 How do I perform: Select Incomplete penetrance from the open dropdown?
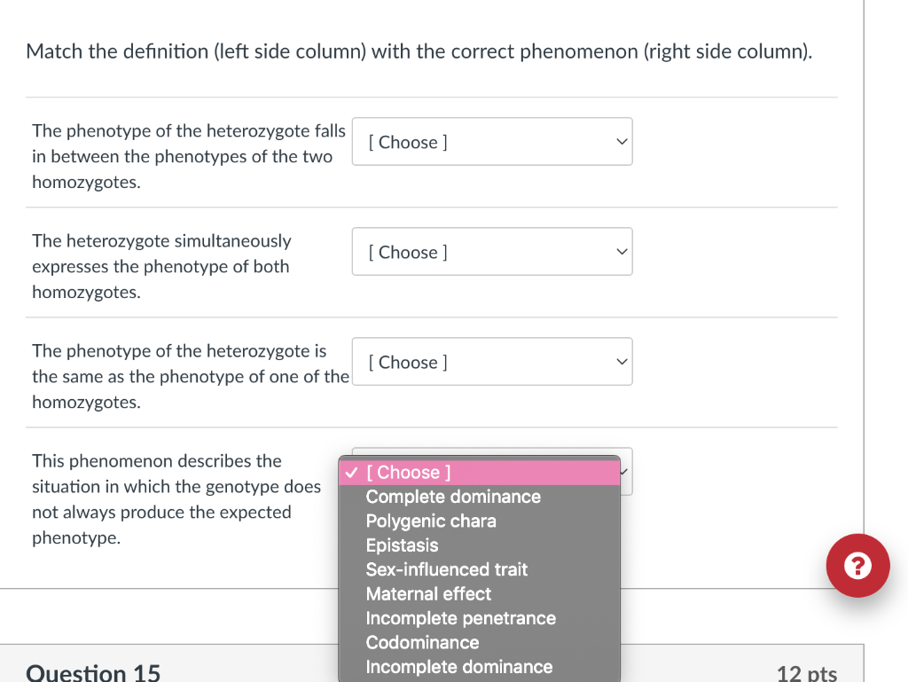[x=460, y=618]
